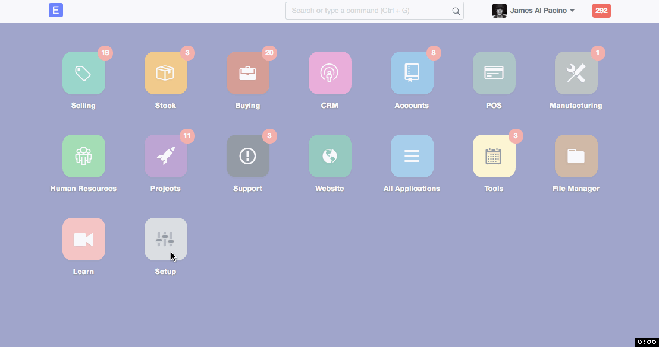659x347 pixels.
Task: Open the Manufacturing module icon
Action: coord(576,73)
